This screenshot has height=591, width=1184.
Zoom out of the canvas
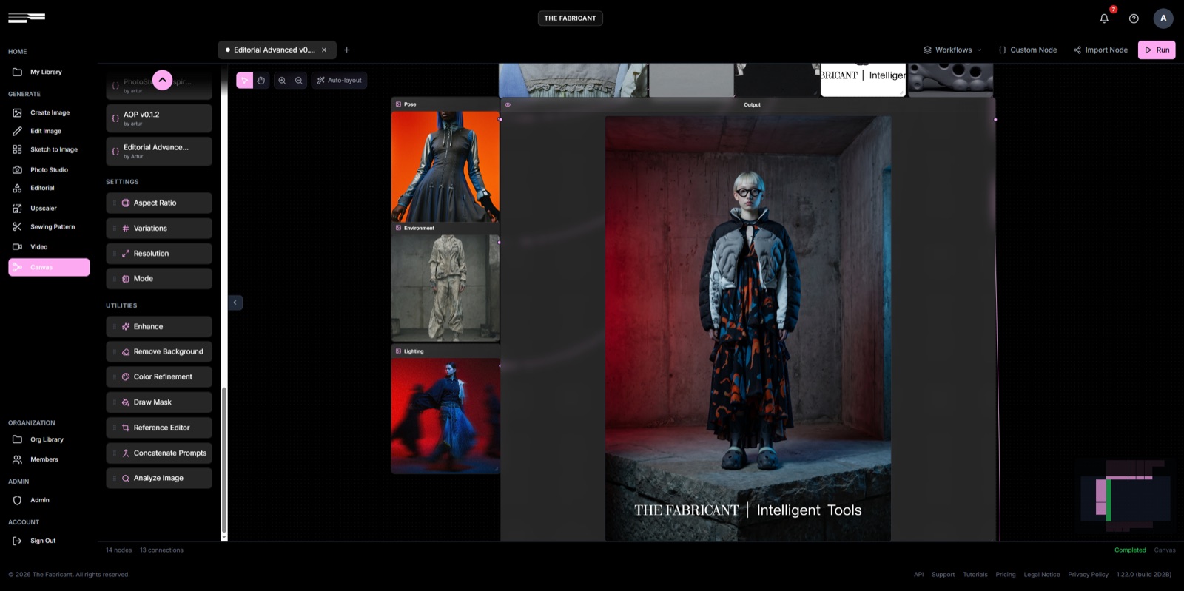point(299,80)
